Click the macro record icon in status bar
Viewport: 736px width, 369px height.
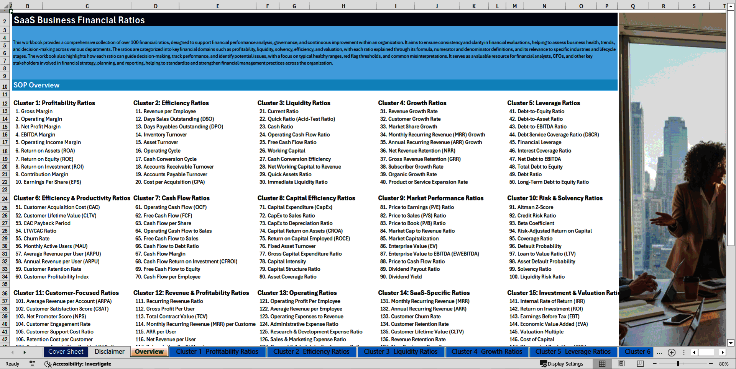32,364
